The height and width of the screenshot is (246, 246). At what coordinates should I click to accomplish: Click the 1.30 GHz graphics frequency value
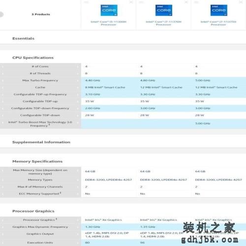point(92,227)
